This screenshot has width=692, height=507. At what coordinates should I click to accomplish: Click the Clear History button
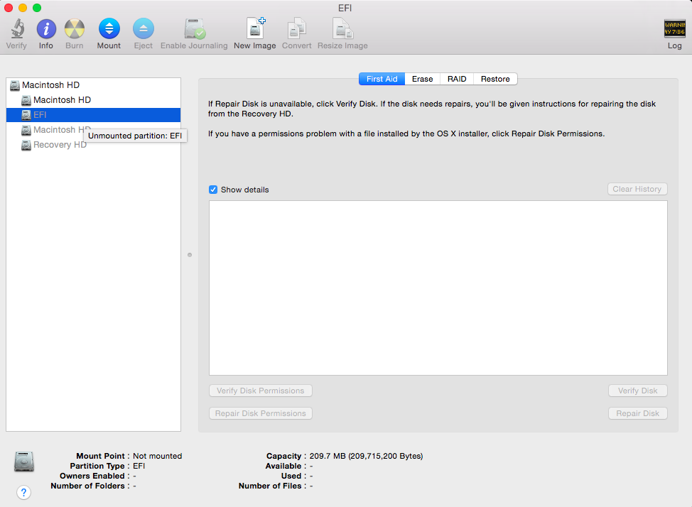click(x=637, y=189)
